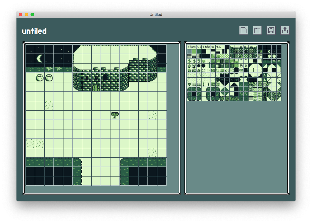
Task: Click the placed fountain on the map canvas
Action: pos(115,115)
